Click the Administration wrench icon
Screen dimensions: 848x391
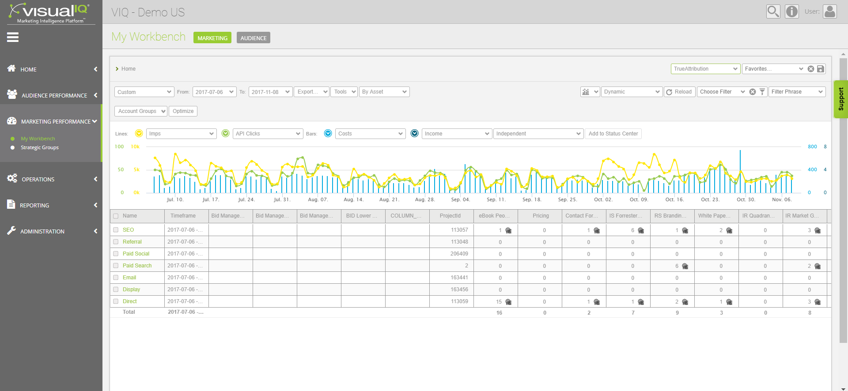11,230
